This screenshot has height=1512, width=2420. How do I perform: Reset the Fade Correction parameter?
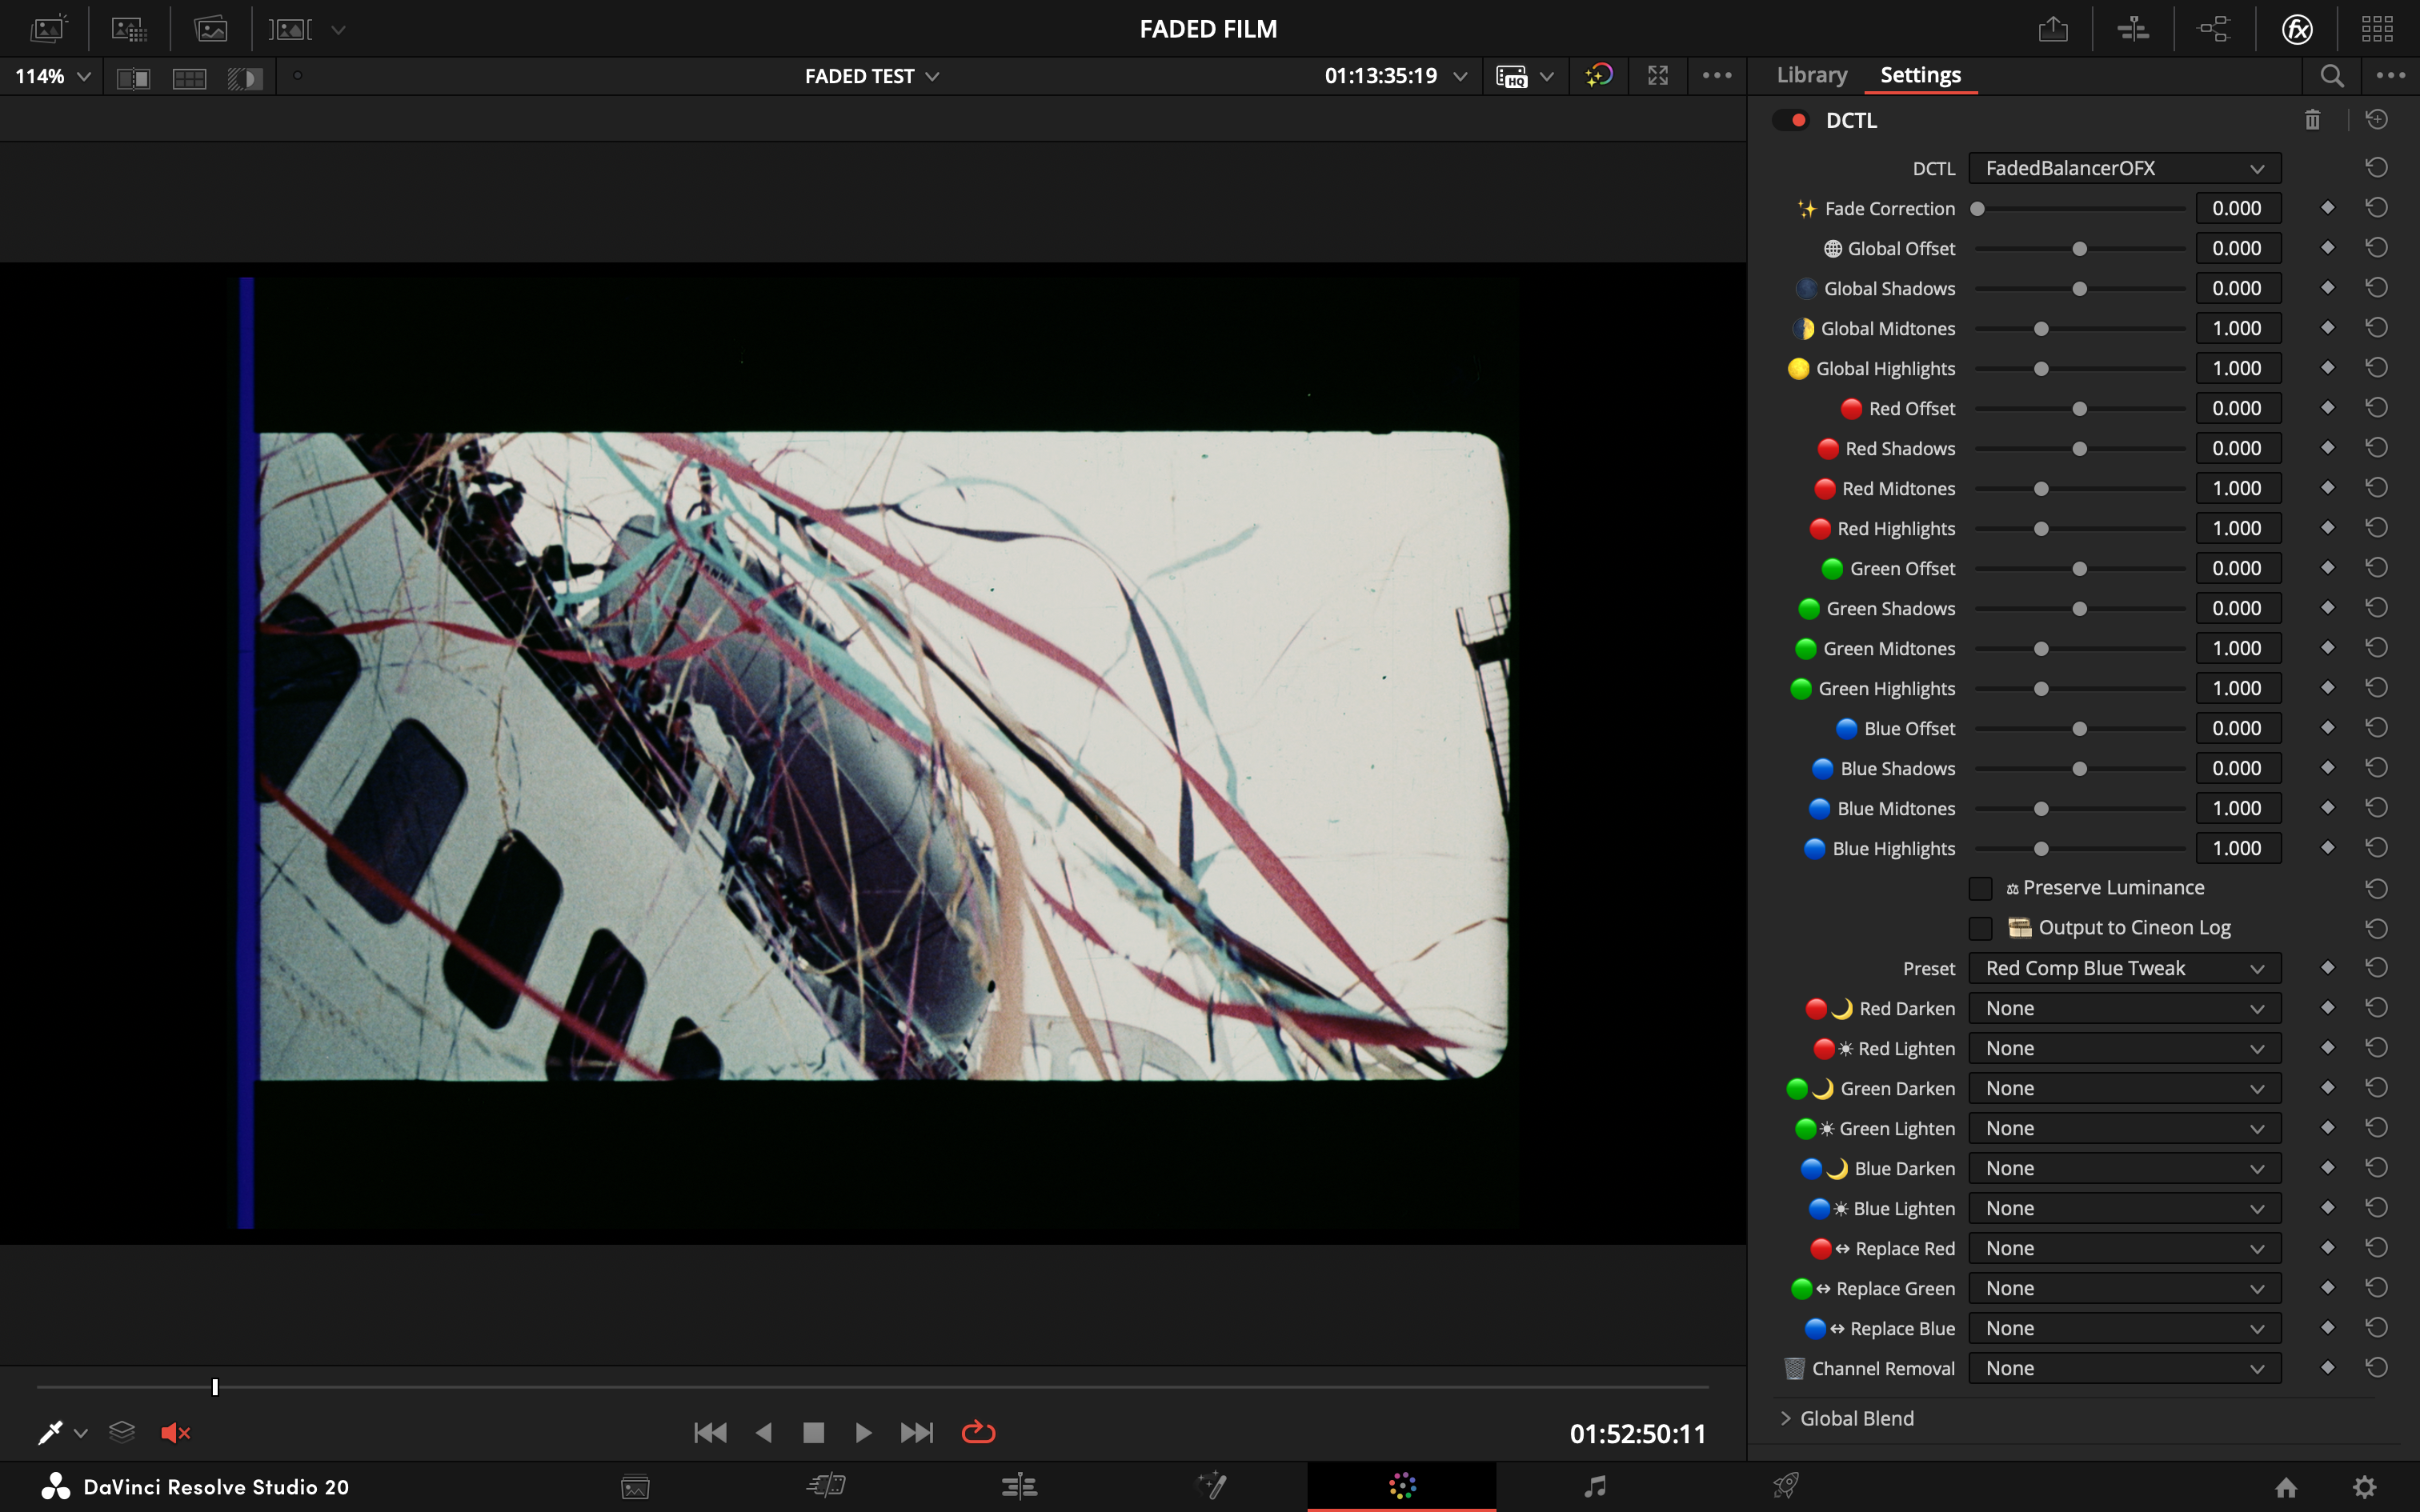coord(2377,208)
